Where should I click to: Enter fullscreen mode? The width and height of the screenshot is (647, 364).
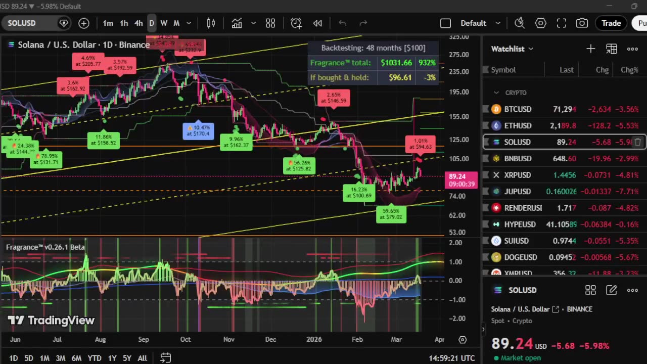click(562, 23)
